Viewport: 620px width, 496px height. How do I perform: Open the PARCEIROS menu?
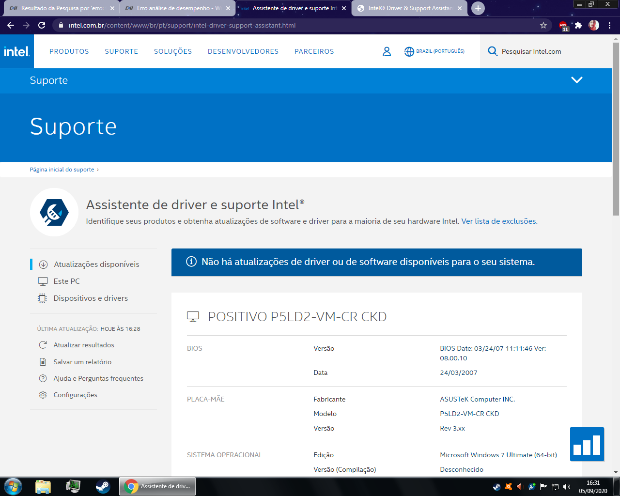(314, 51)
